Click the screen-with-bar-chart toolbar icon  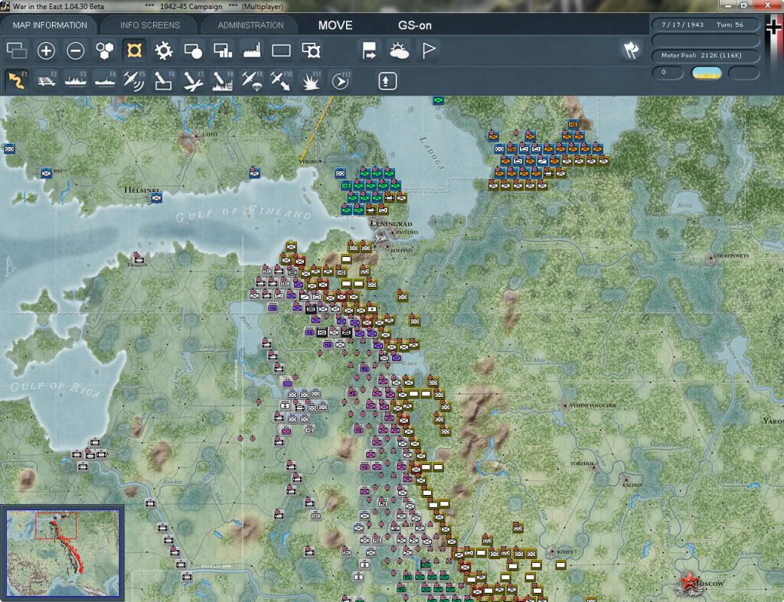tap(223, 50)
